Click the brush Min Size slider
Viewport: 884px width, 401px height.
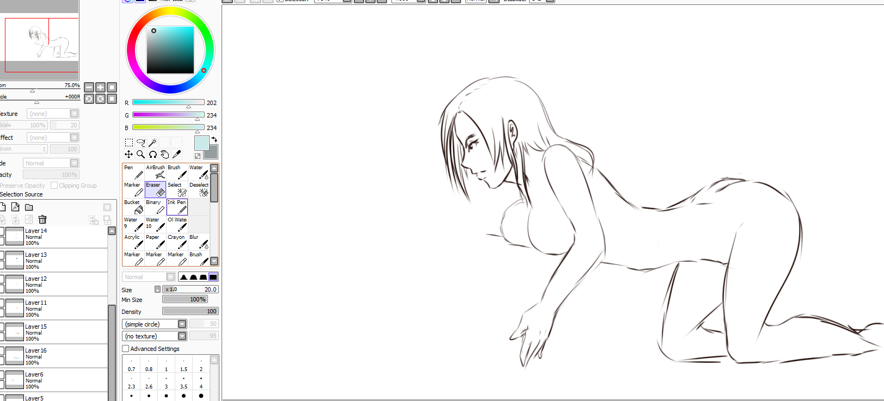coord(185,299)
